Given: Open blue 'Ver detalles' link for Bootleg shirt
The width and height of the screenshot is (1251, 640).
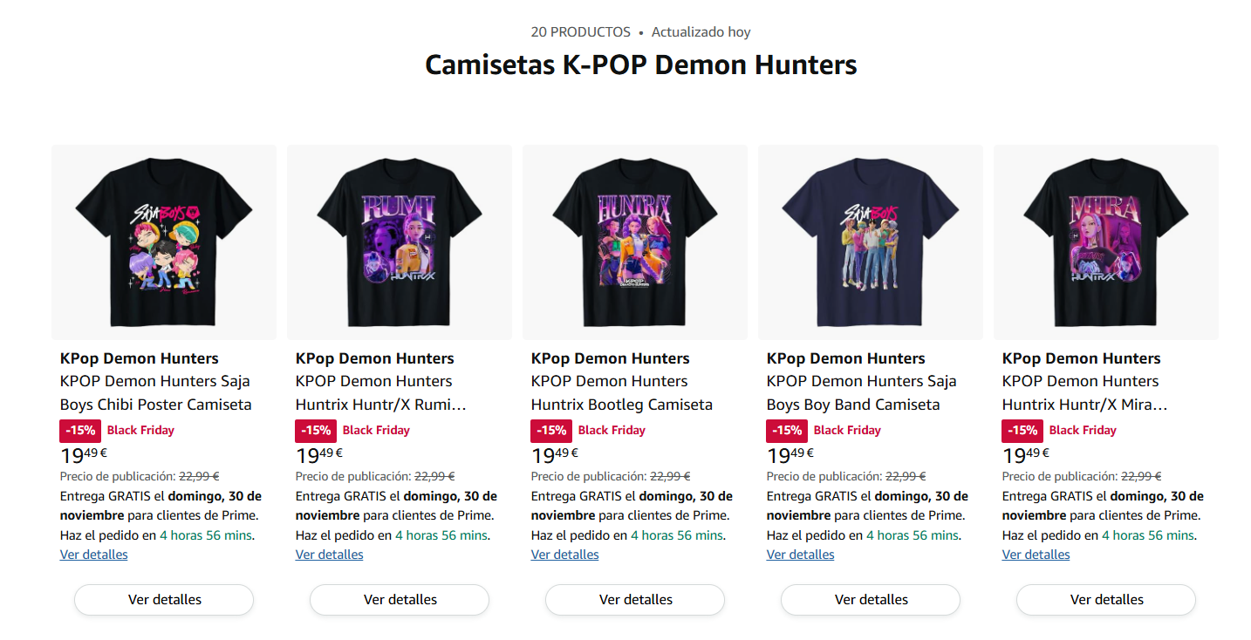Looking at the screenshot, I should coord(565,555).
